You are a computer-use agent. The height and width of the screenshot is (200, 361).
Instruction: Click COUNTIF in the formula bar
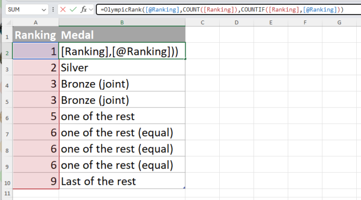click(x=253, y=9)
